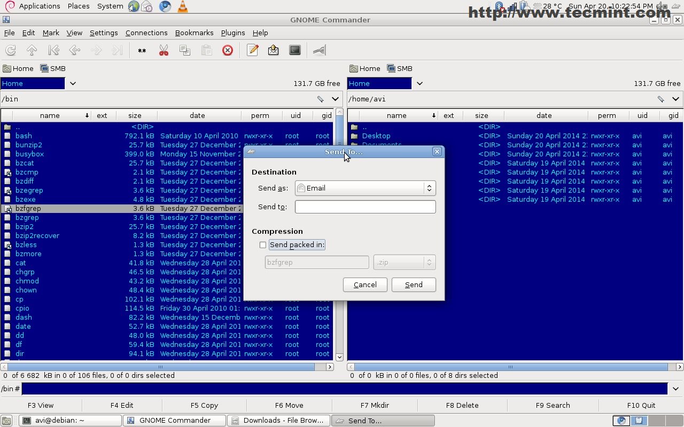Click the Edit file pencil icon
The height and width of the screenshot is (427, 684).
click(253, 50)
